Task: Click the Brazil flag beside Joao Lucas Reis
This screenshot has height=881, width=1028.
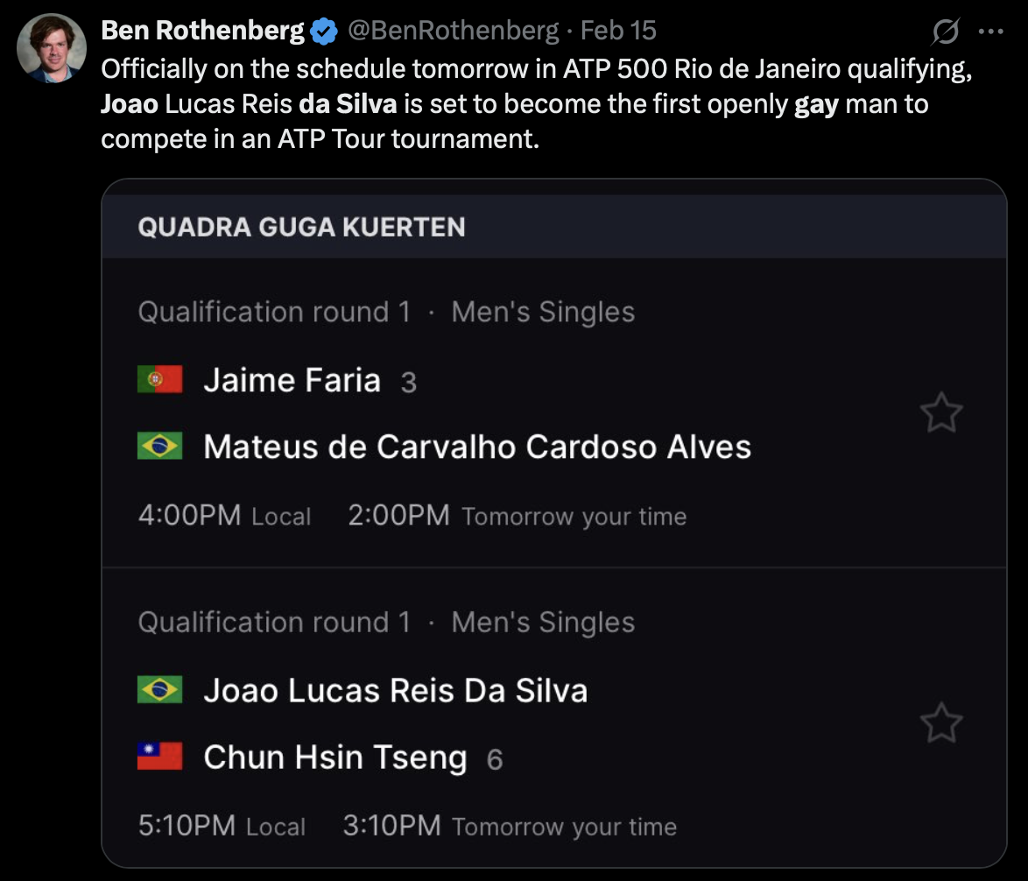Action: pos(159,690)
